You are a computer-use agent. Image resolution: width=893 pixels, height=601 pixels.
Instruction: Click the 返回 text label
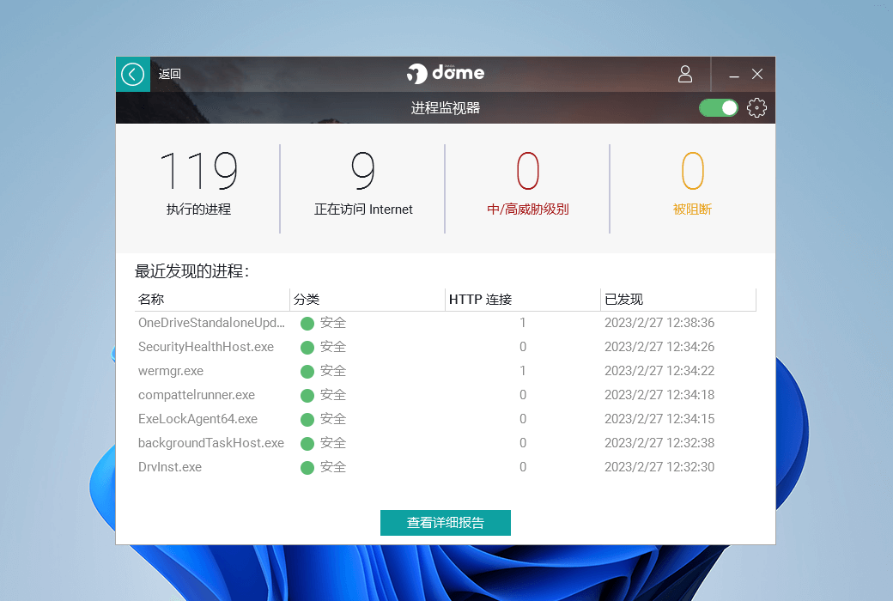pyautogui.click(x=170, y=75)
